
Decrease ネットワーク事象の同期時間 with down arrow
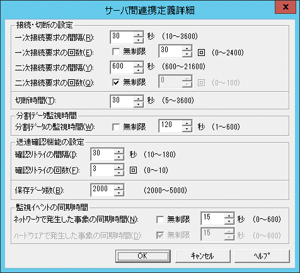tap(229, 221)
